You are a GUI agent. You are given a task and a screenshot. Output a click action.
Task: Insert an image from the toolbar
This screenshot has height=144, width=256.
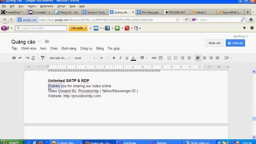161,58
